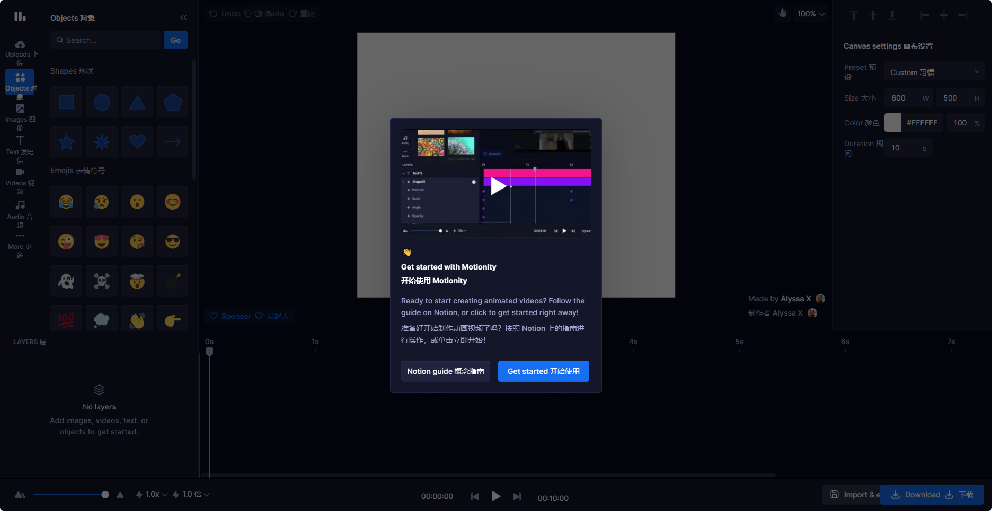Add the heart shape object

click(x=137, y=142)
